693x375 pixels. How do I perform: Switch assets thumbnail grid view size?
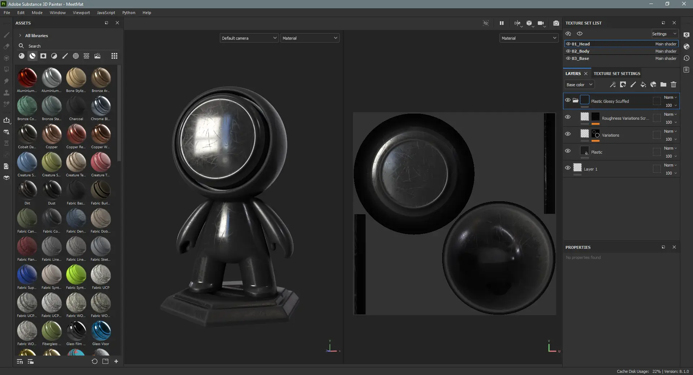pos(114,56)
